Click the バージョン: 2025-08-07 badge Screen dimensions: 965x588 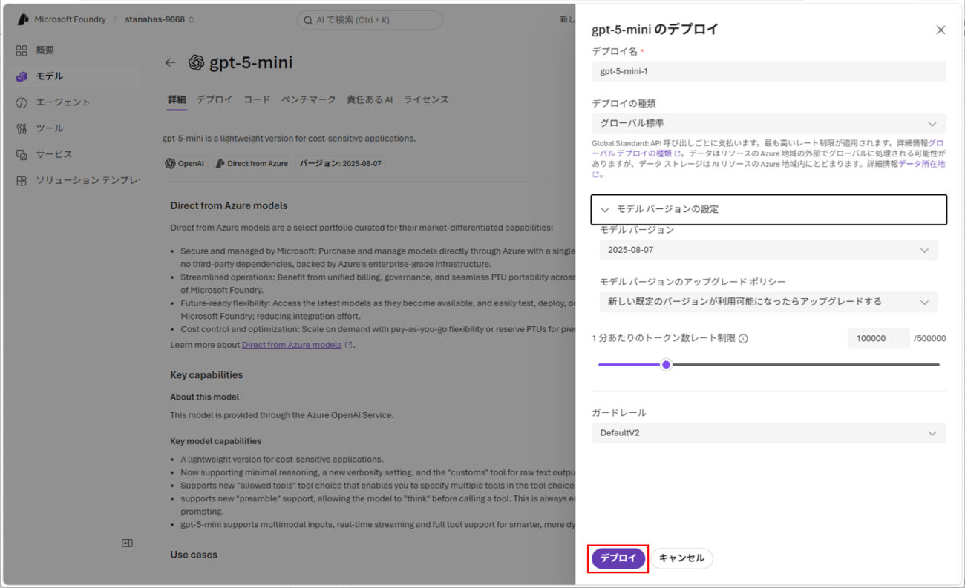point(341,164)
